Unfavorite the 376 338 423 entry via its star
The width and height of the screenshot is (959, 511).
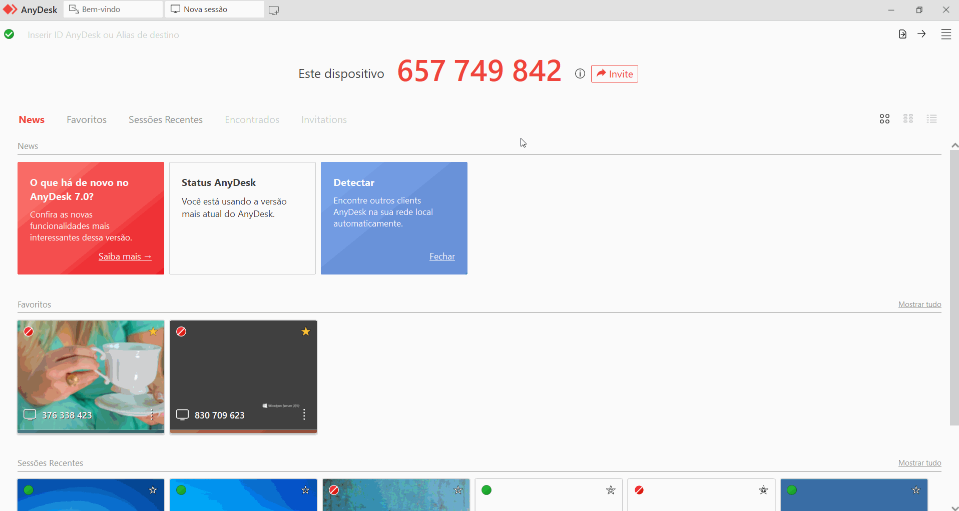coord(153,331)
